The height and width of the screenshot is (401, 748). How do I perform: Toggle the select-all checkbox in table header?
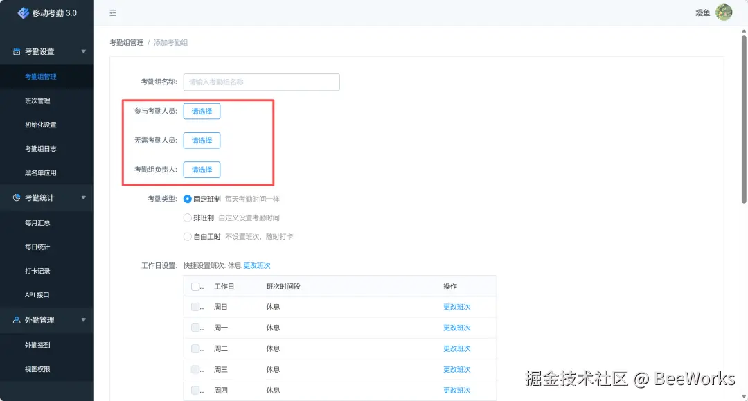click(x=195, y=287)
